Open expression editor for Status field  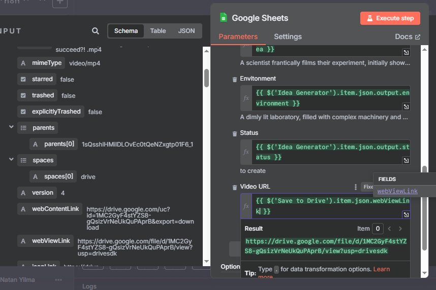(406, 160)
